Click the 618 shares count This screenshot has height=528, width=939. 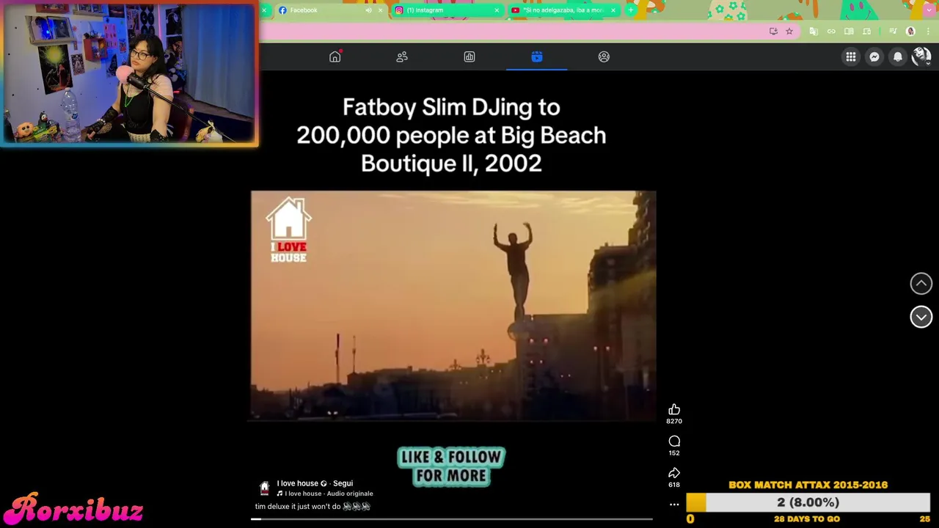674,485
